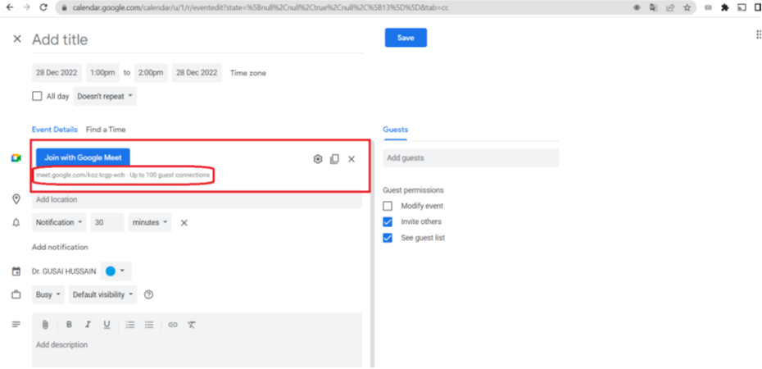The width and height of the screenshot is (762, 369).
Task: Apply italic formatting to description
Action: [x=88, y=325]
